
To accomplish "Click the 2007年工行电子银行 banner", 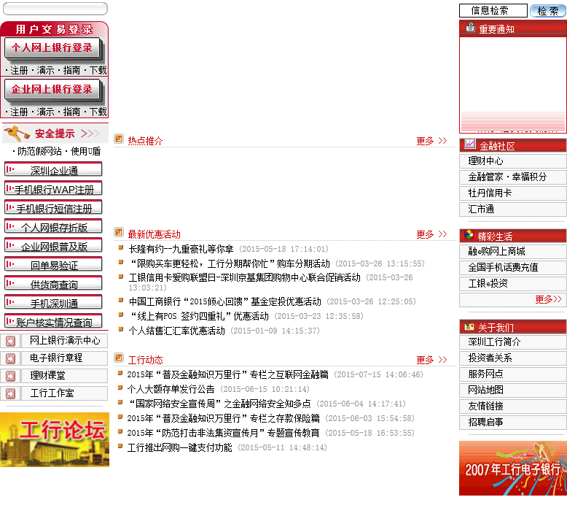I will (513, 469).
